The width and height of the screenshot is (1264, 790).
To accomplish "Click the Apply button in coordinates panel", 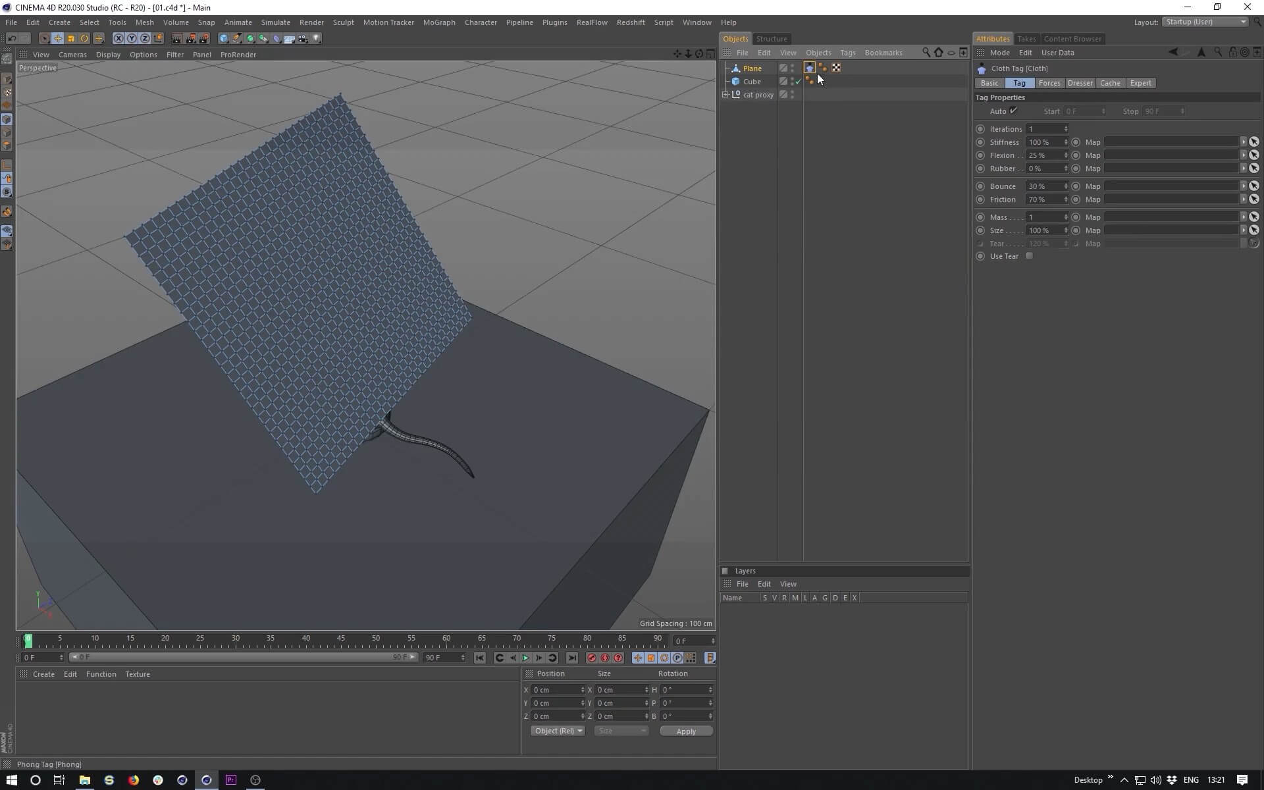I will [686, 731].
